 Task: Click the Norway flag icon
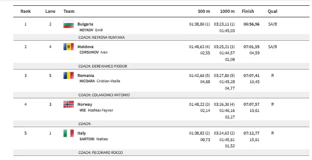coord(69,104)
